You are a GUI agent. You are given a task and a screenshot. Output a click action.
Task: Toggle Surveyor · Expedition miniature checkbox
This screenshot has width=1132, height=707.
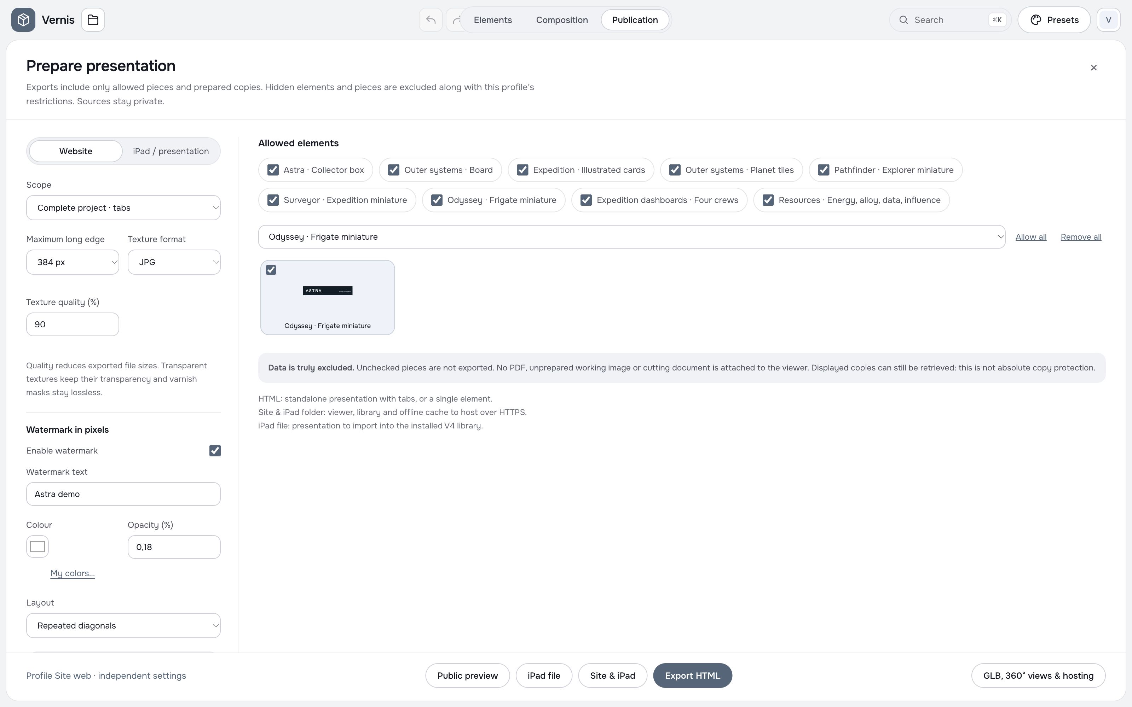pos(273,200)
